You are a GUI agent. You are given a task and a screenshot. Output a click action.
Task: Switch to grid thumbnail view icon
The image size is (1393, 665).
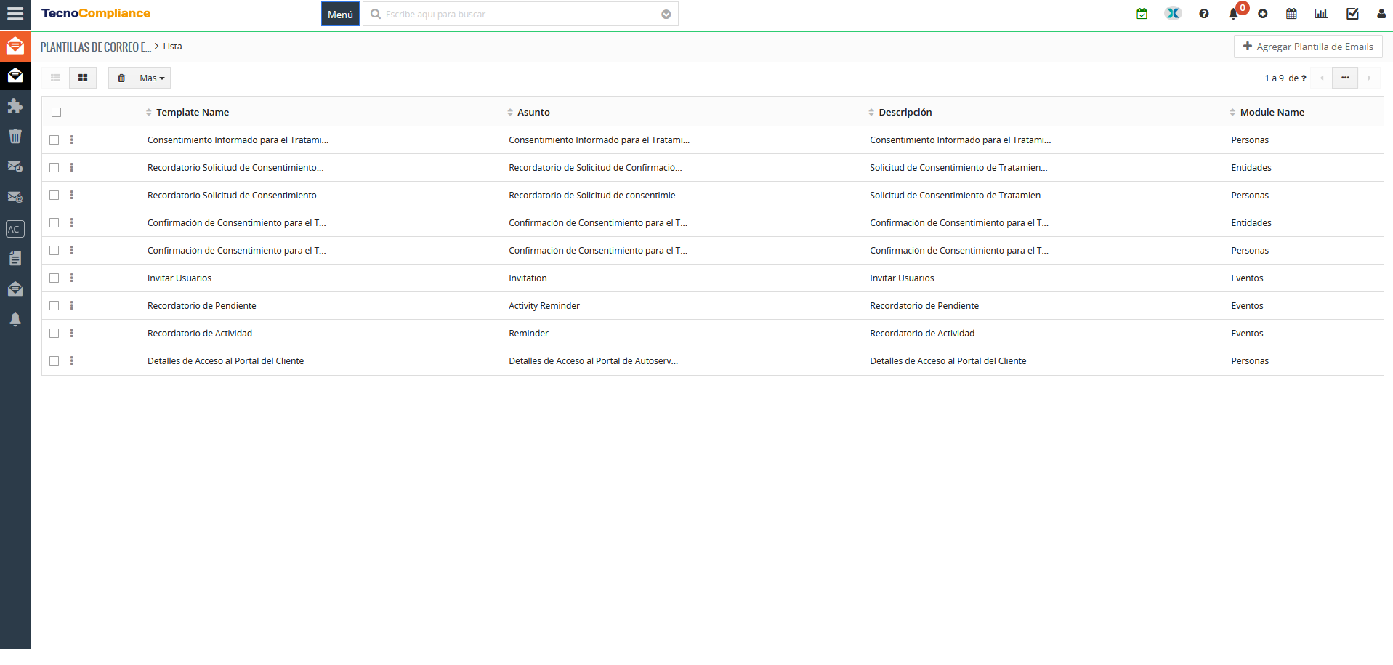point(83,78)
